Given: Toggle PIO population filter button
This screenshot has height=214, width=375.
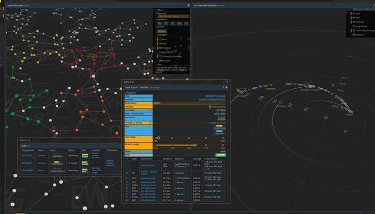Looking at the screenshot, I should [x=160, y=24].
